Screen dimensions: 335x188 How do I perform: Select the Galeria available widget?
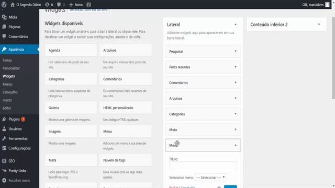(x=71, y=108)
